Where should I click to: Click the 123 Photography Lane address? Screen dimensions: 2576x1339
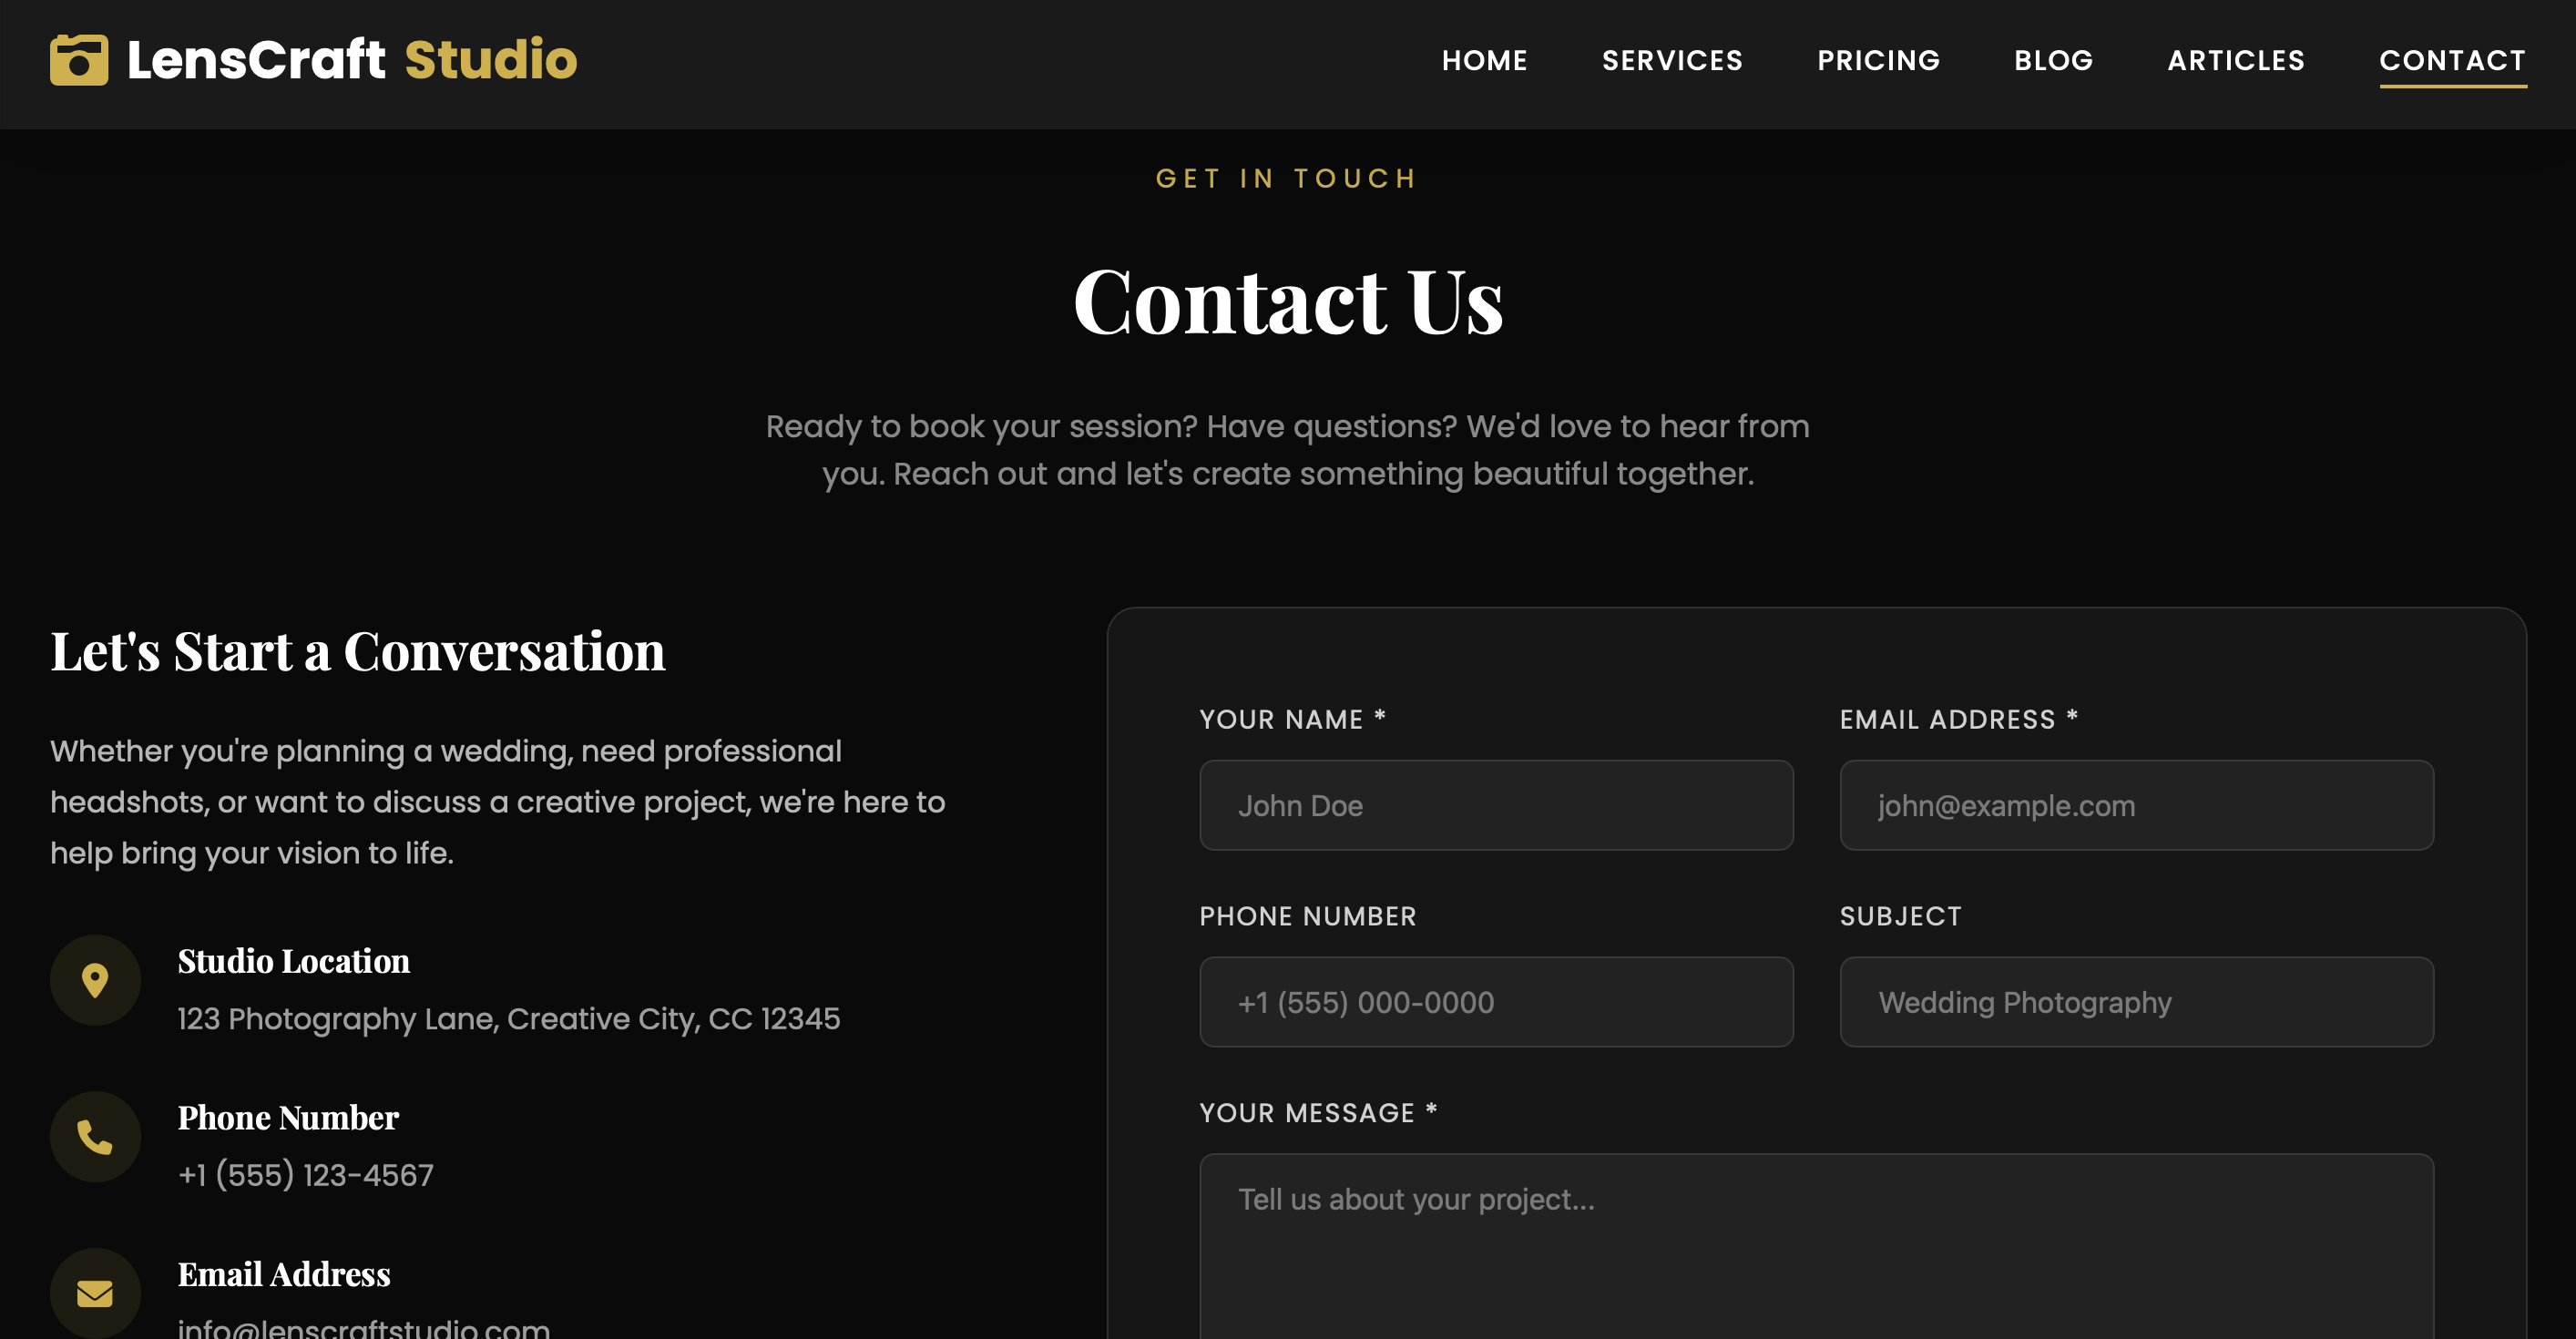[x=509, y=1019]
